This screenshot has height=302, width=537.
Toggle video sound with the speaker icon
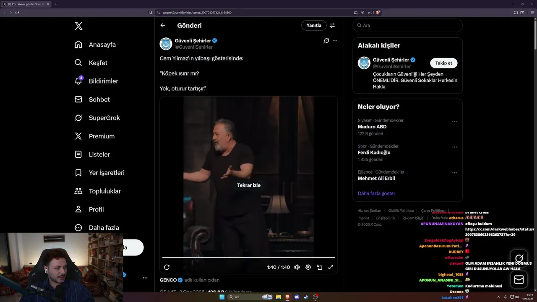coord(297,267)
